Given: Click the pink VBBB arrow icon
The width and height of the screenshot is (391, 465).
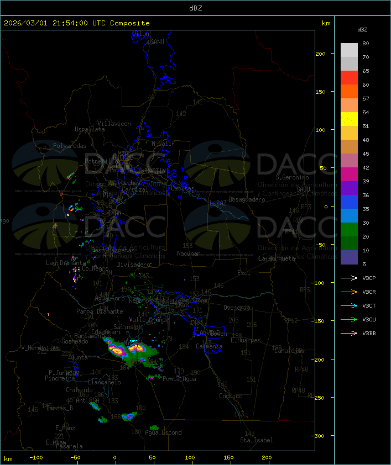Looking at the screenshot, I should 349,334.
